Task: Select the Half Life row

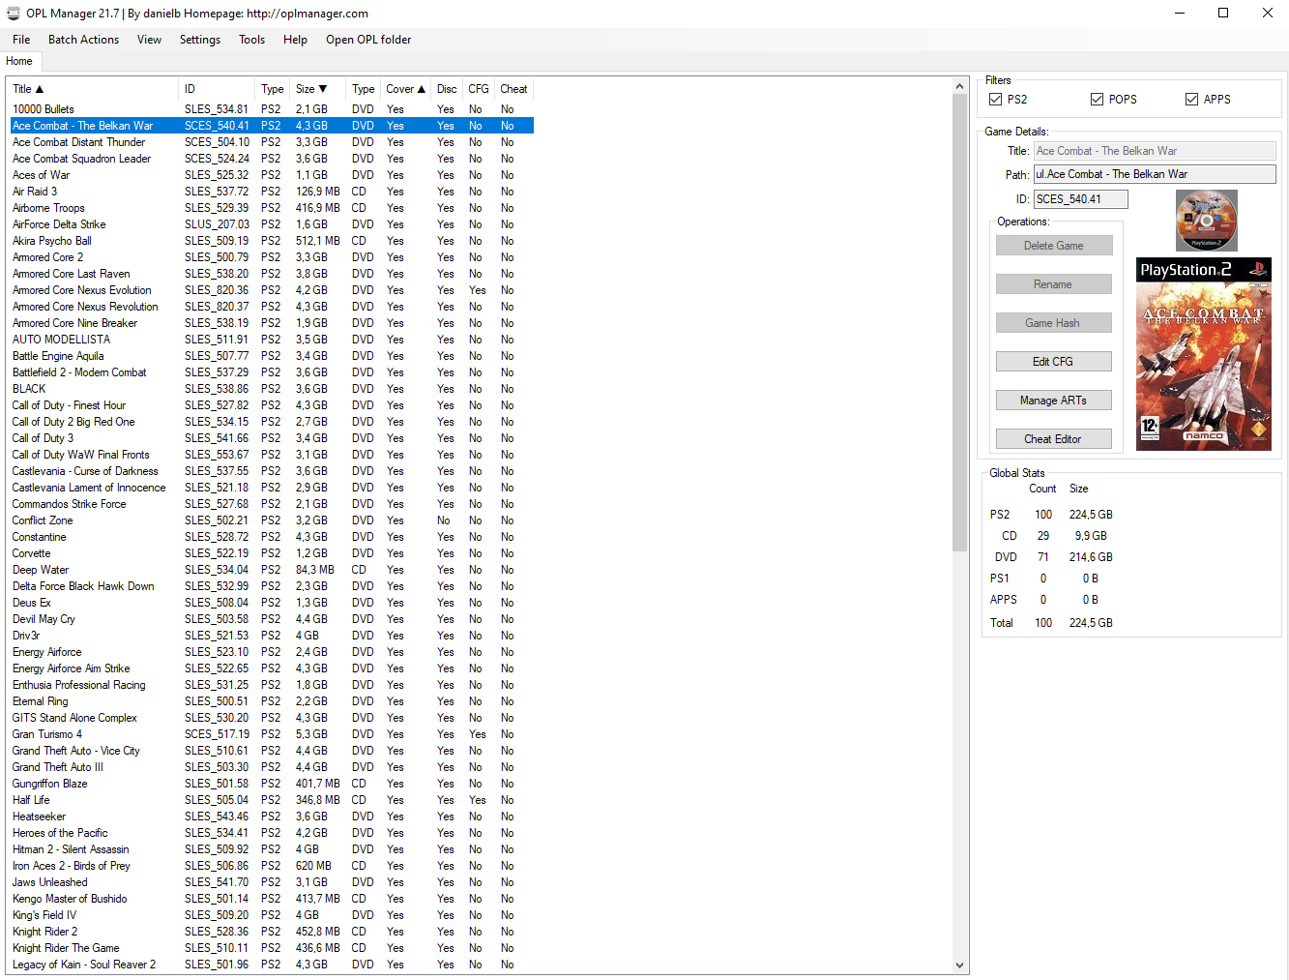Action: click(x=272, y=800)
